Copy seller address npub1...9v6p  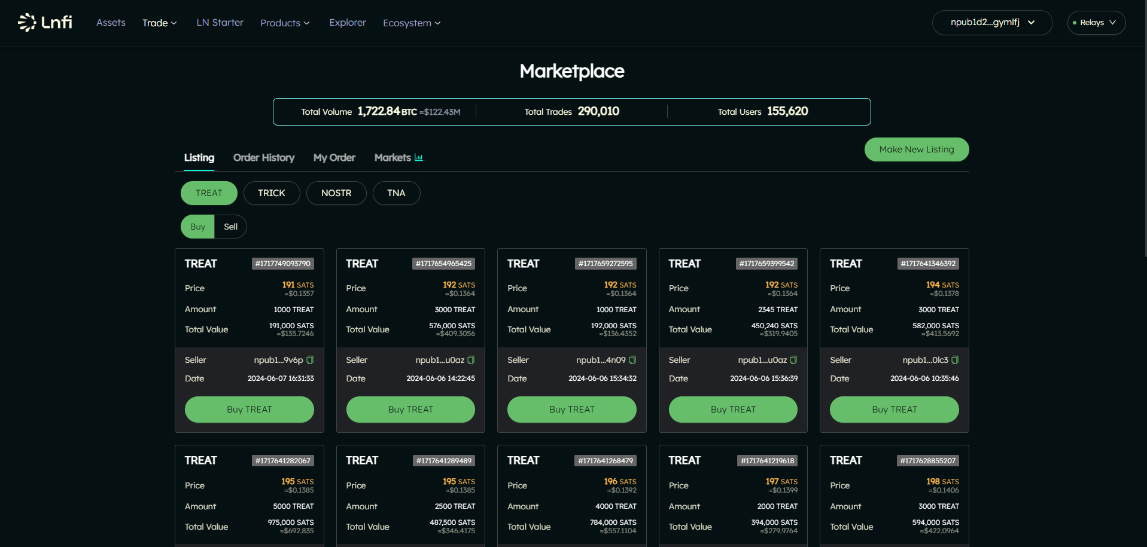[310, 360]
